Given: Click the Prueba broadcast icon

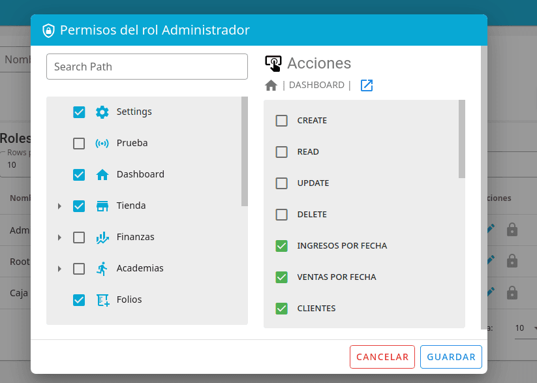Looking at the screenshot, I should click(102, 143).
